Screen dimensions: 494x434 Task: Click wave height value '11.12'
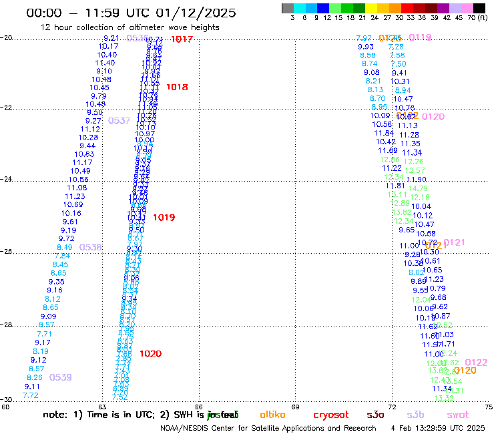(x=90, y=129)
